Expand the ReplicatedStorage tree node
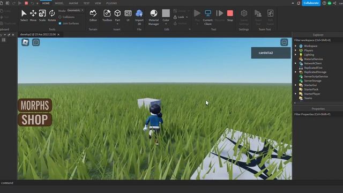This screenshot has width=343, height=193. pos(295,72)
